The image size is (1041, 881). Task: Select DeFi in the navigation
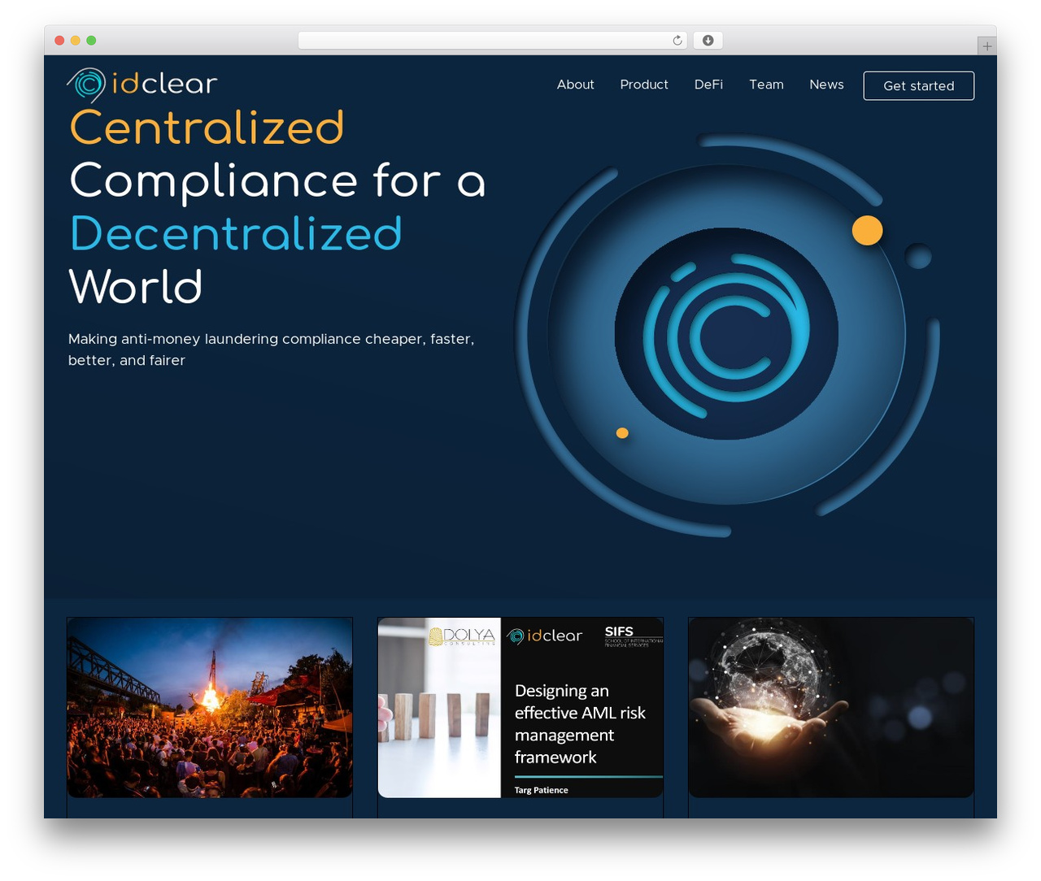point(708,85)
